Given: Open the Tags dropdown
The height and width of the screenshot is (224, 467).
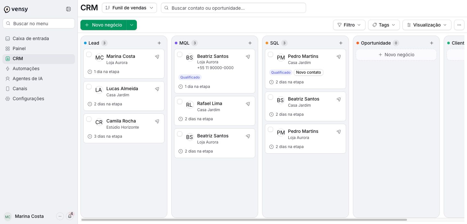Looking at the screenshot, I should point(384,25).
